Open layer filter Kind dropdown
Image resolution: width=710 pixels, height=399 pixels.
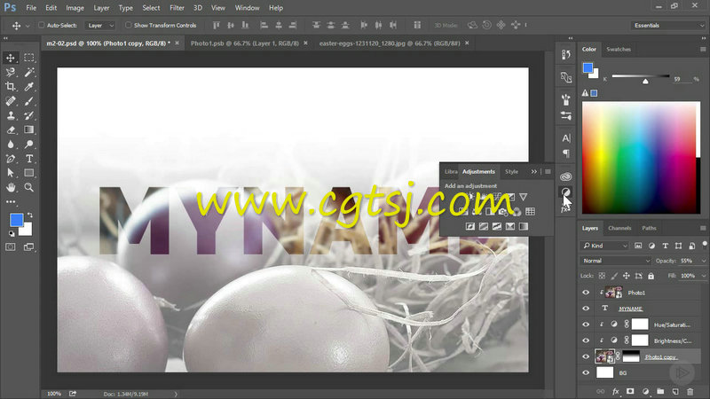(x=604, y=246)
